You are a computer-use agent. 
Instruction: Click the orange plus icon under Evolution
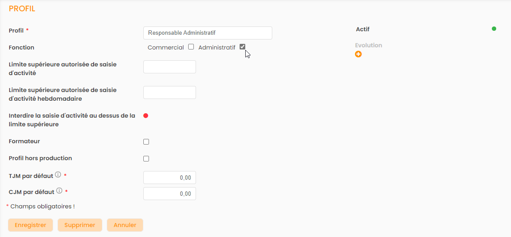tap(358, 54)
